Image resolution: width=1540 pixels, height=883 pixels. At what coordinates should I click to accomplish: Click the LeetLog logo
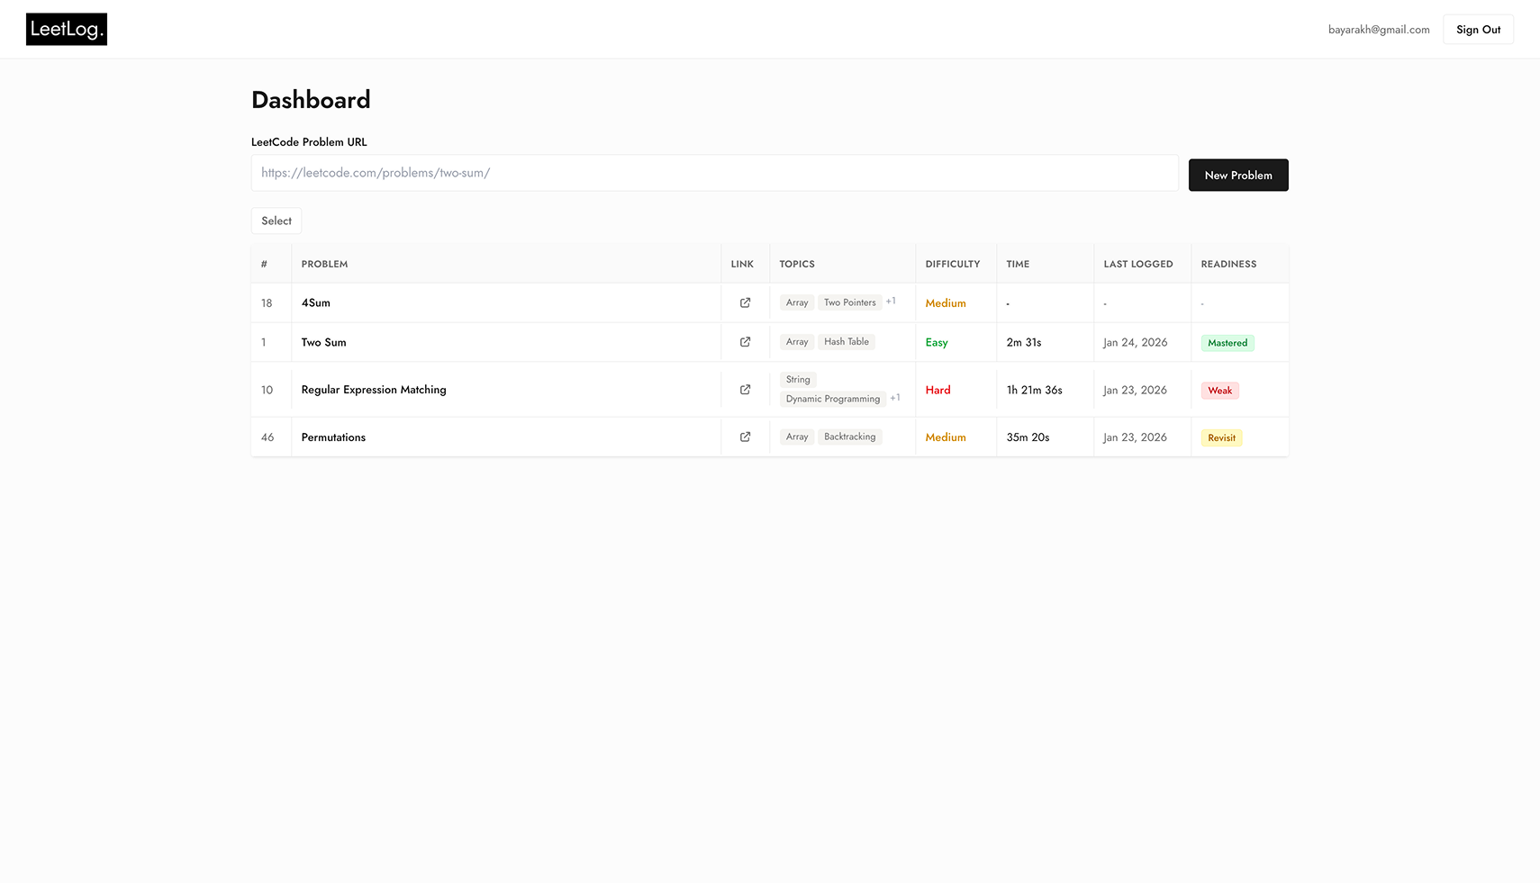(x=66, y=29)
